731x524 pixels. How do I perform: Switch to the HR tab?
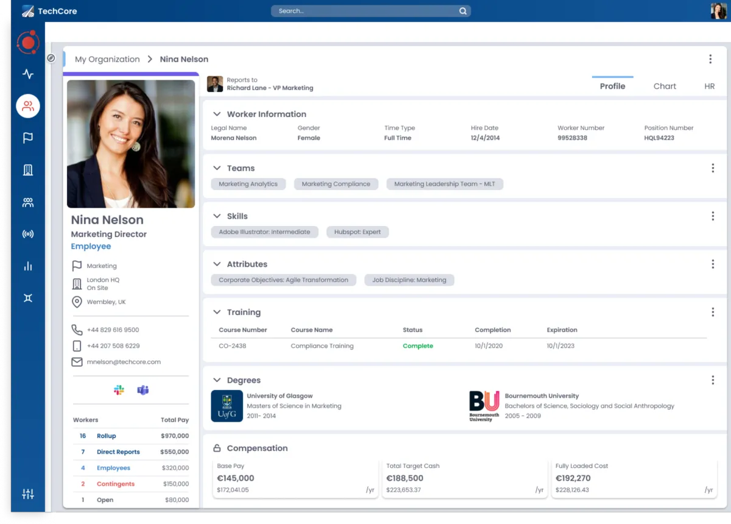coord(709,87)
